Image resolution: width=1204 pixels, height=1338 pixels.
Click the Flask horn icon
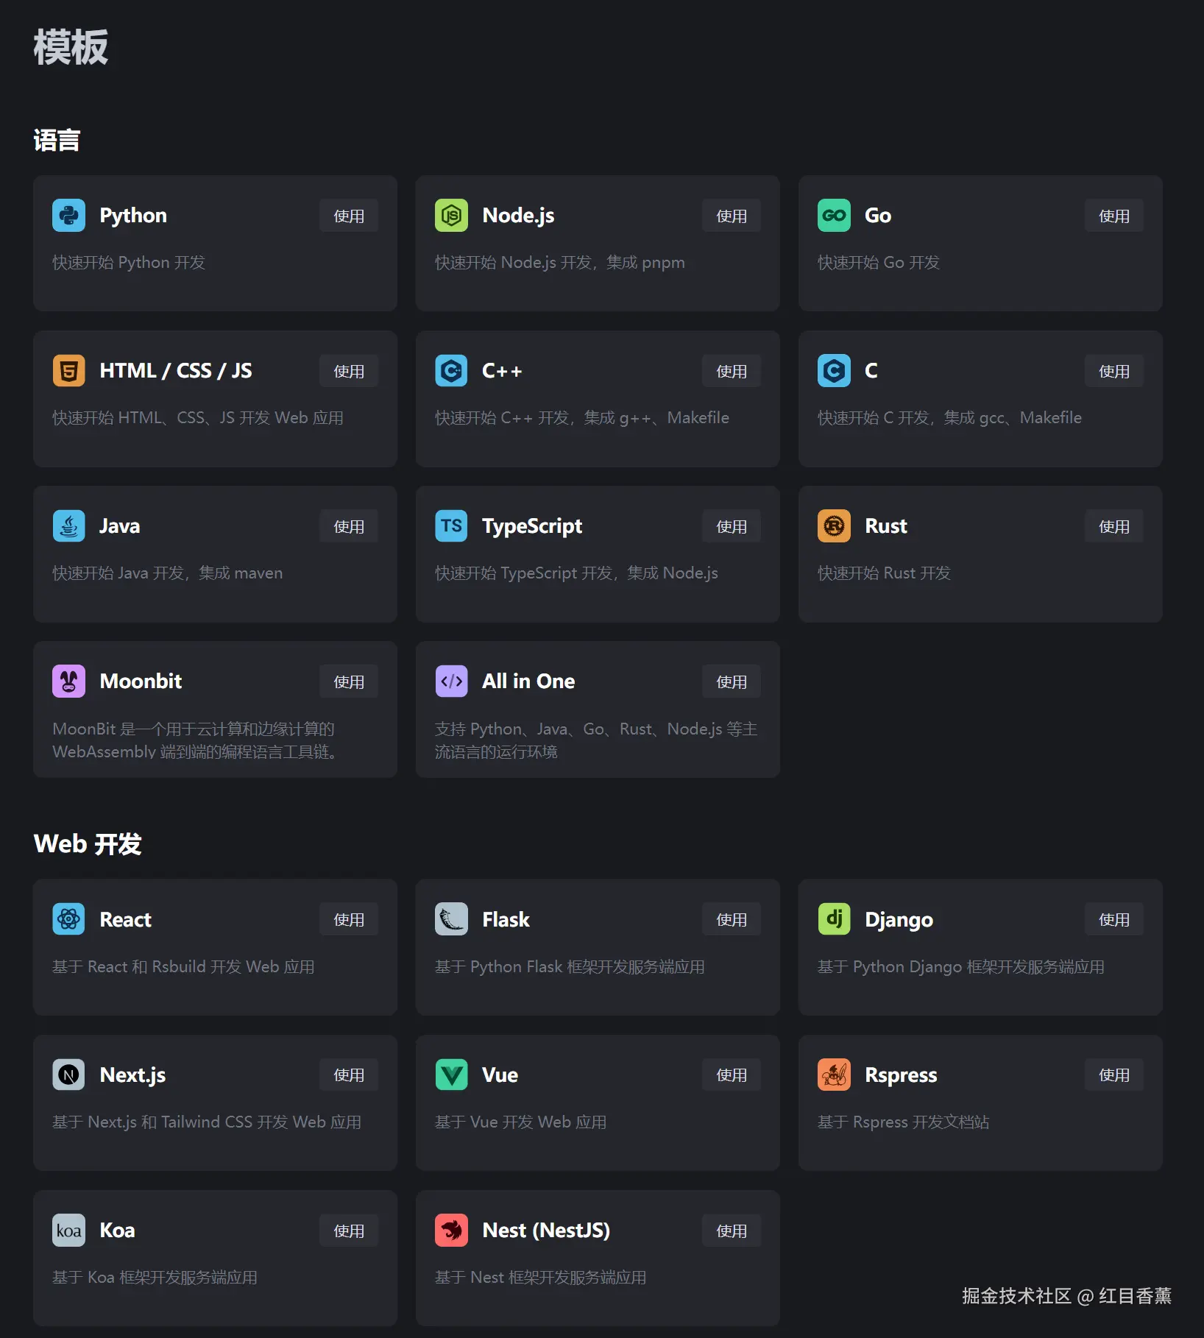click(x=451, y=919)
